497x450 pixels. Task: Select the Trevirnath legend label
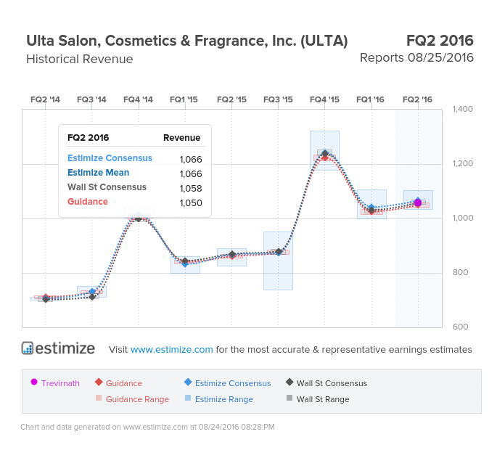(x=60, y=383)
